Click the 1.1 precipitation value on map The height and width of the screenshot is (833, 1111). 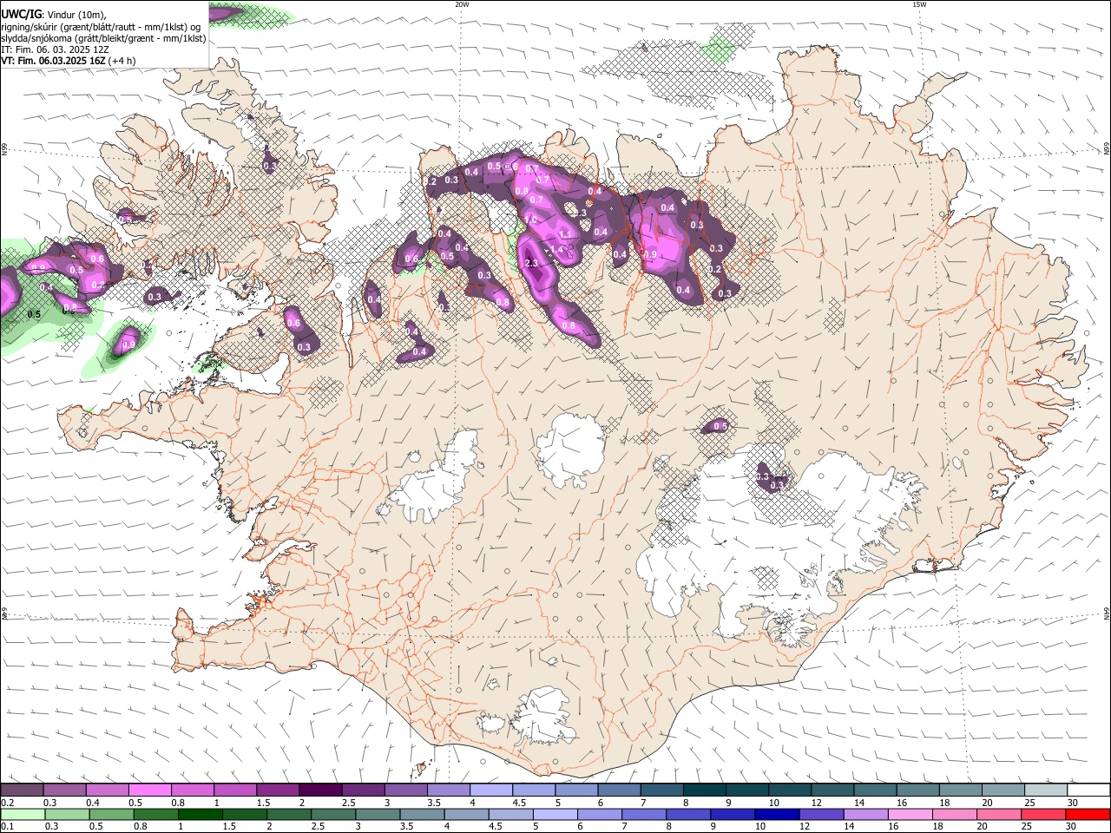point(564,234)
